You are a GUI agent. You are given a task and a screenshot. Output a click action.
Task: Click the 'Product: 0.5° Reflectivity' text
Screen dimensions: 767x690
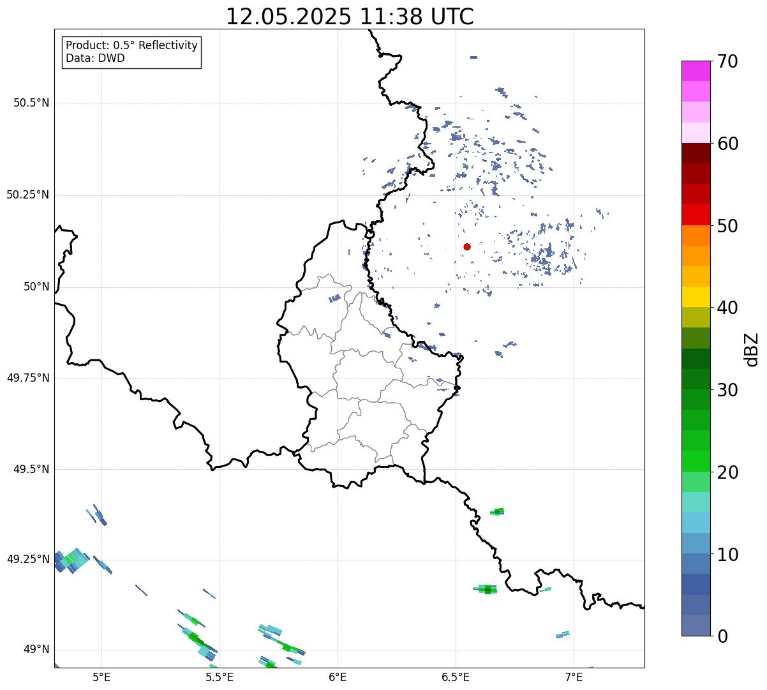131,46
